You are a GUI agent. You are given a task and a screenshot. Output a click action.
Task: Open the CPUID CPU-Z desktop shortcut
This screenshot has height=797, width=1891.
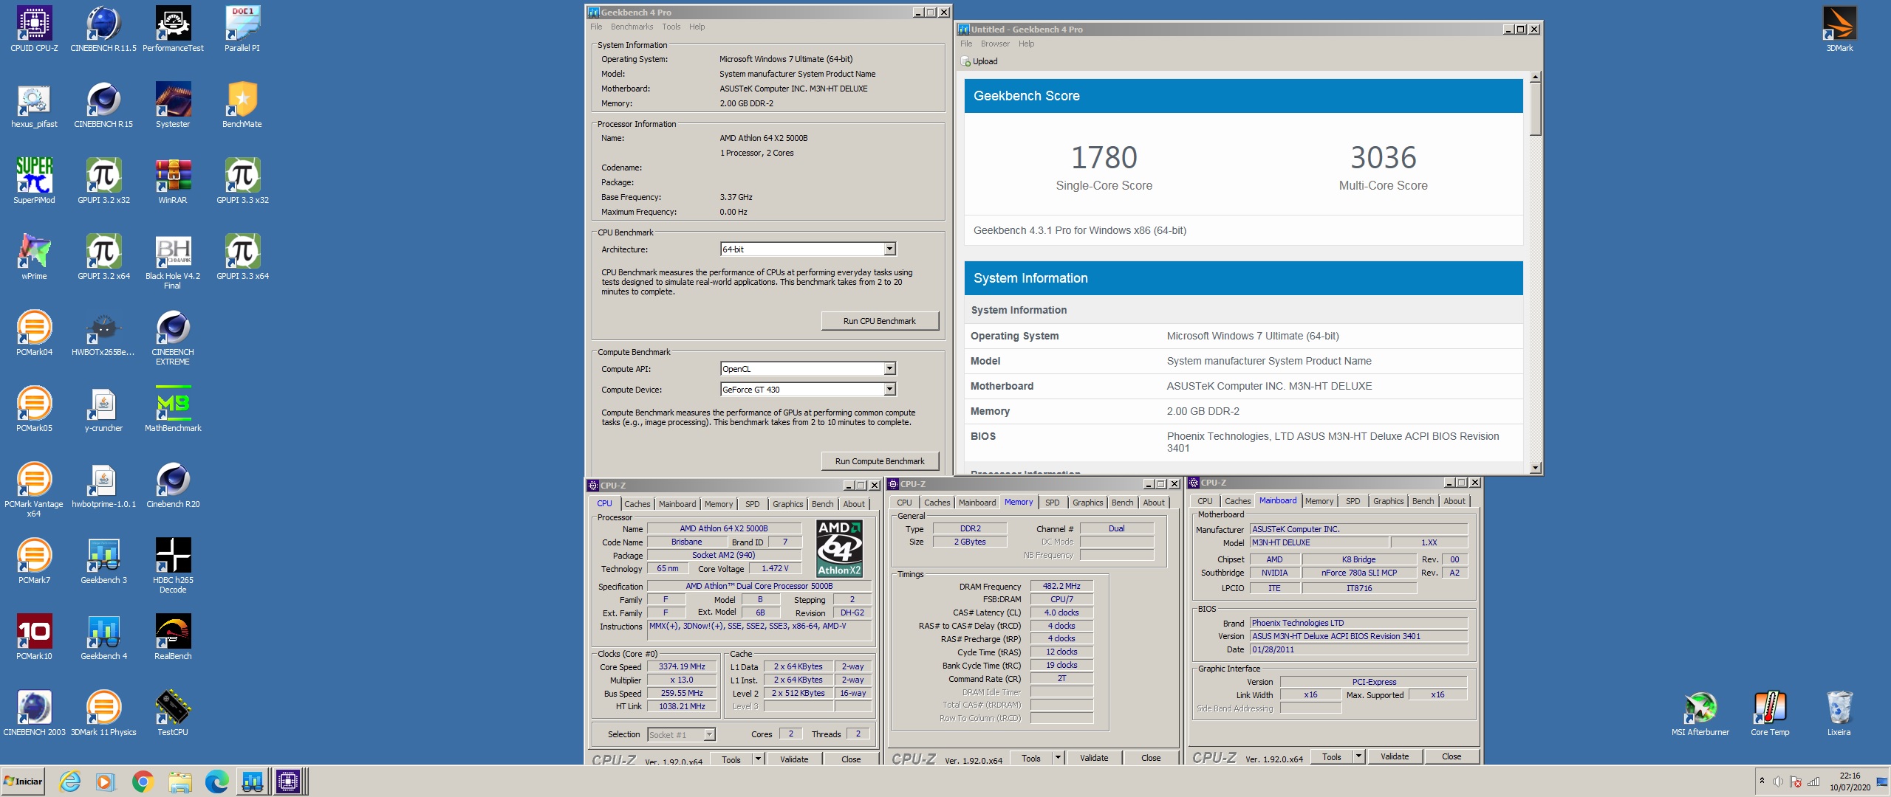(x=34, y=30)
